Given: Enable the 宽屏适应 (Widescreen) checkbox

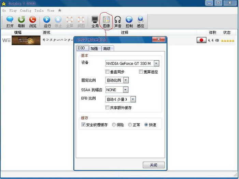Looking at the screenshot, I should pos(141,72).
